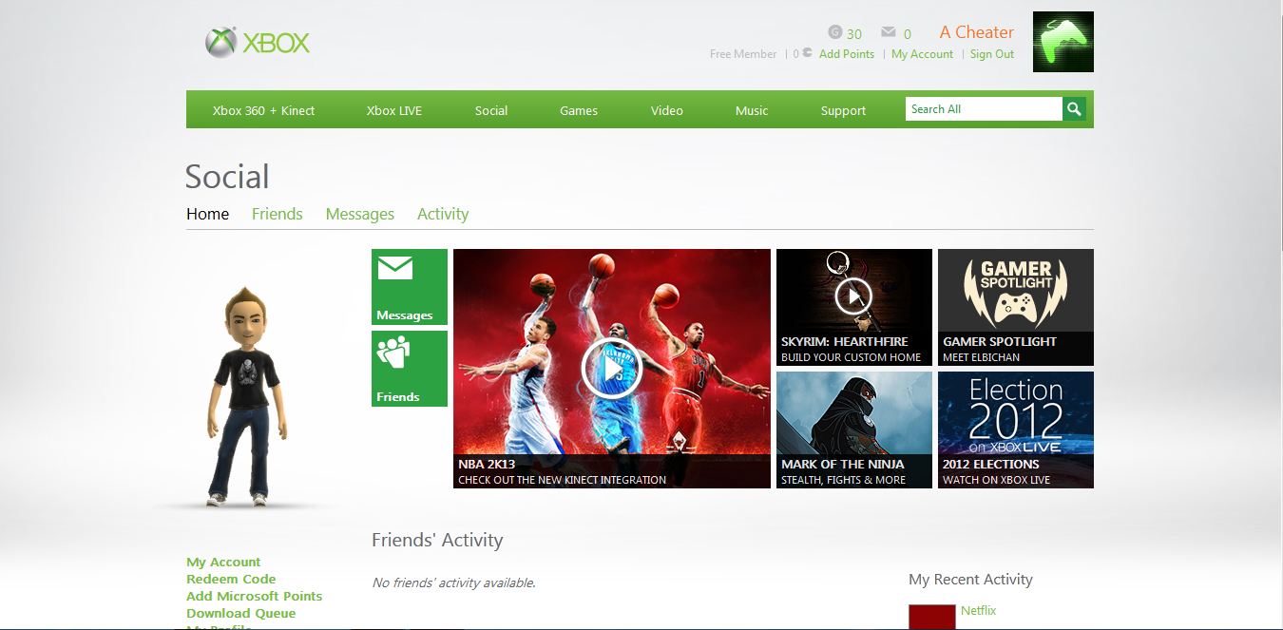Click the avatar character figure
The height and width of the screenshot is (630, 1283).
[x=246, y=396]
